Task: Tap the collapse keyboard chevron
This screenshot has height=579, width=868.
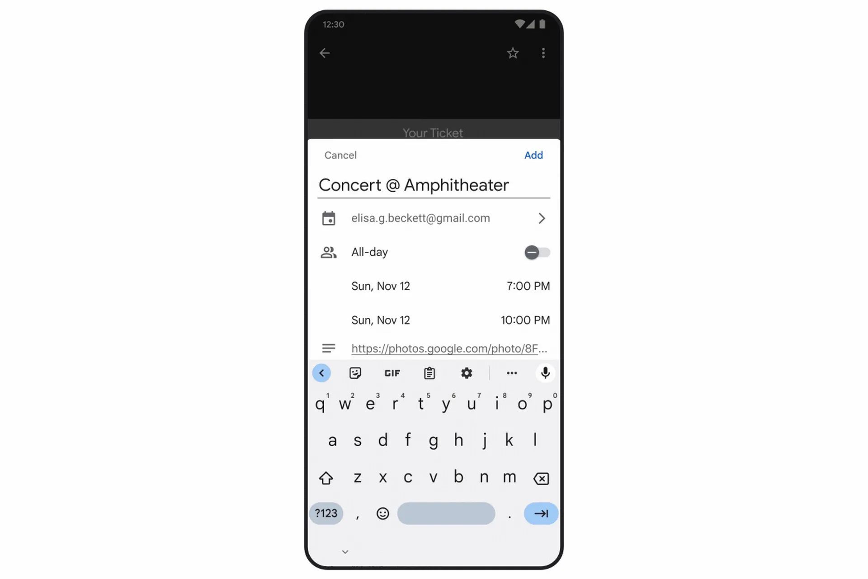Action: [344, 551]
